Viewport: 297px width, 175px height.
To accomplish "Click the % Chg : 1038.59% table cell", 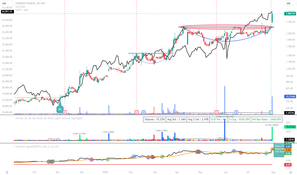I will 239,119.
